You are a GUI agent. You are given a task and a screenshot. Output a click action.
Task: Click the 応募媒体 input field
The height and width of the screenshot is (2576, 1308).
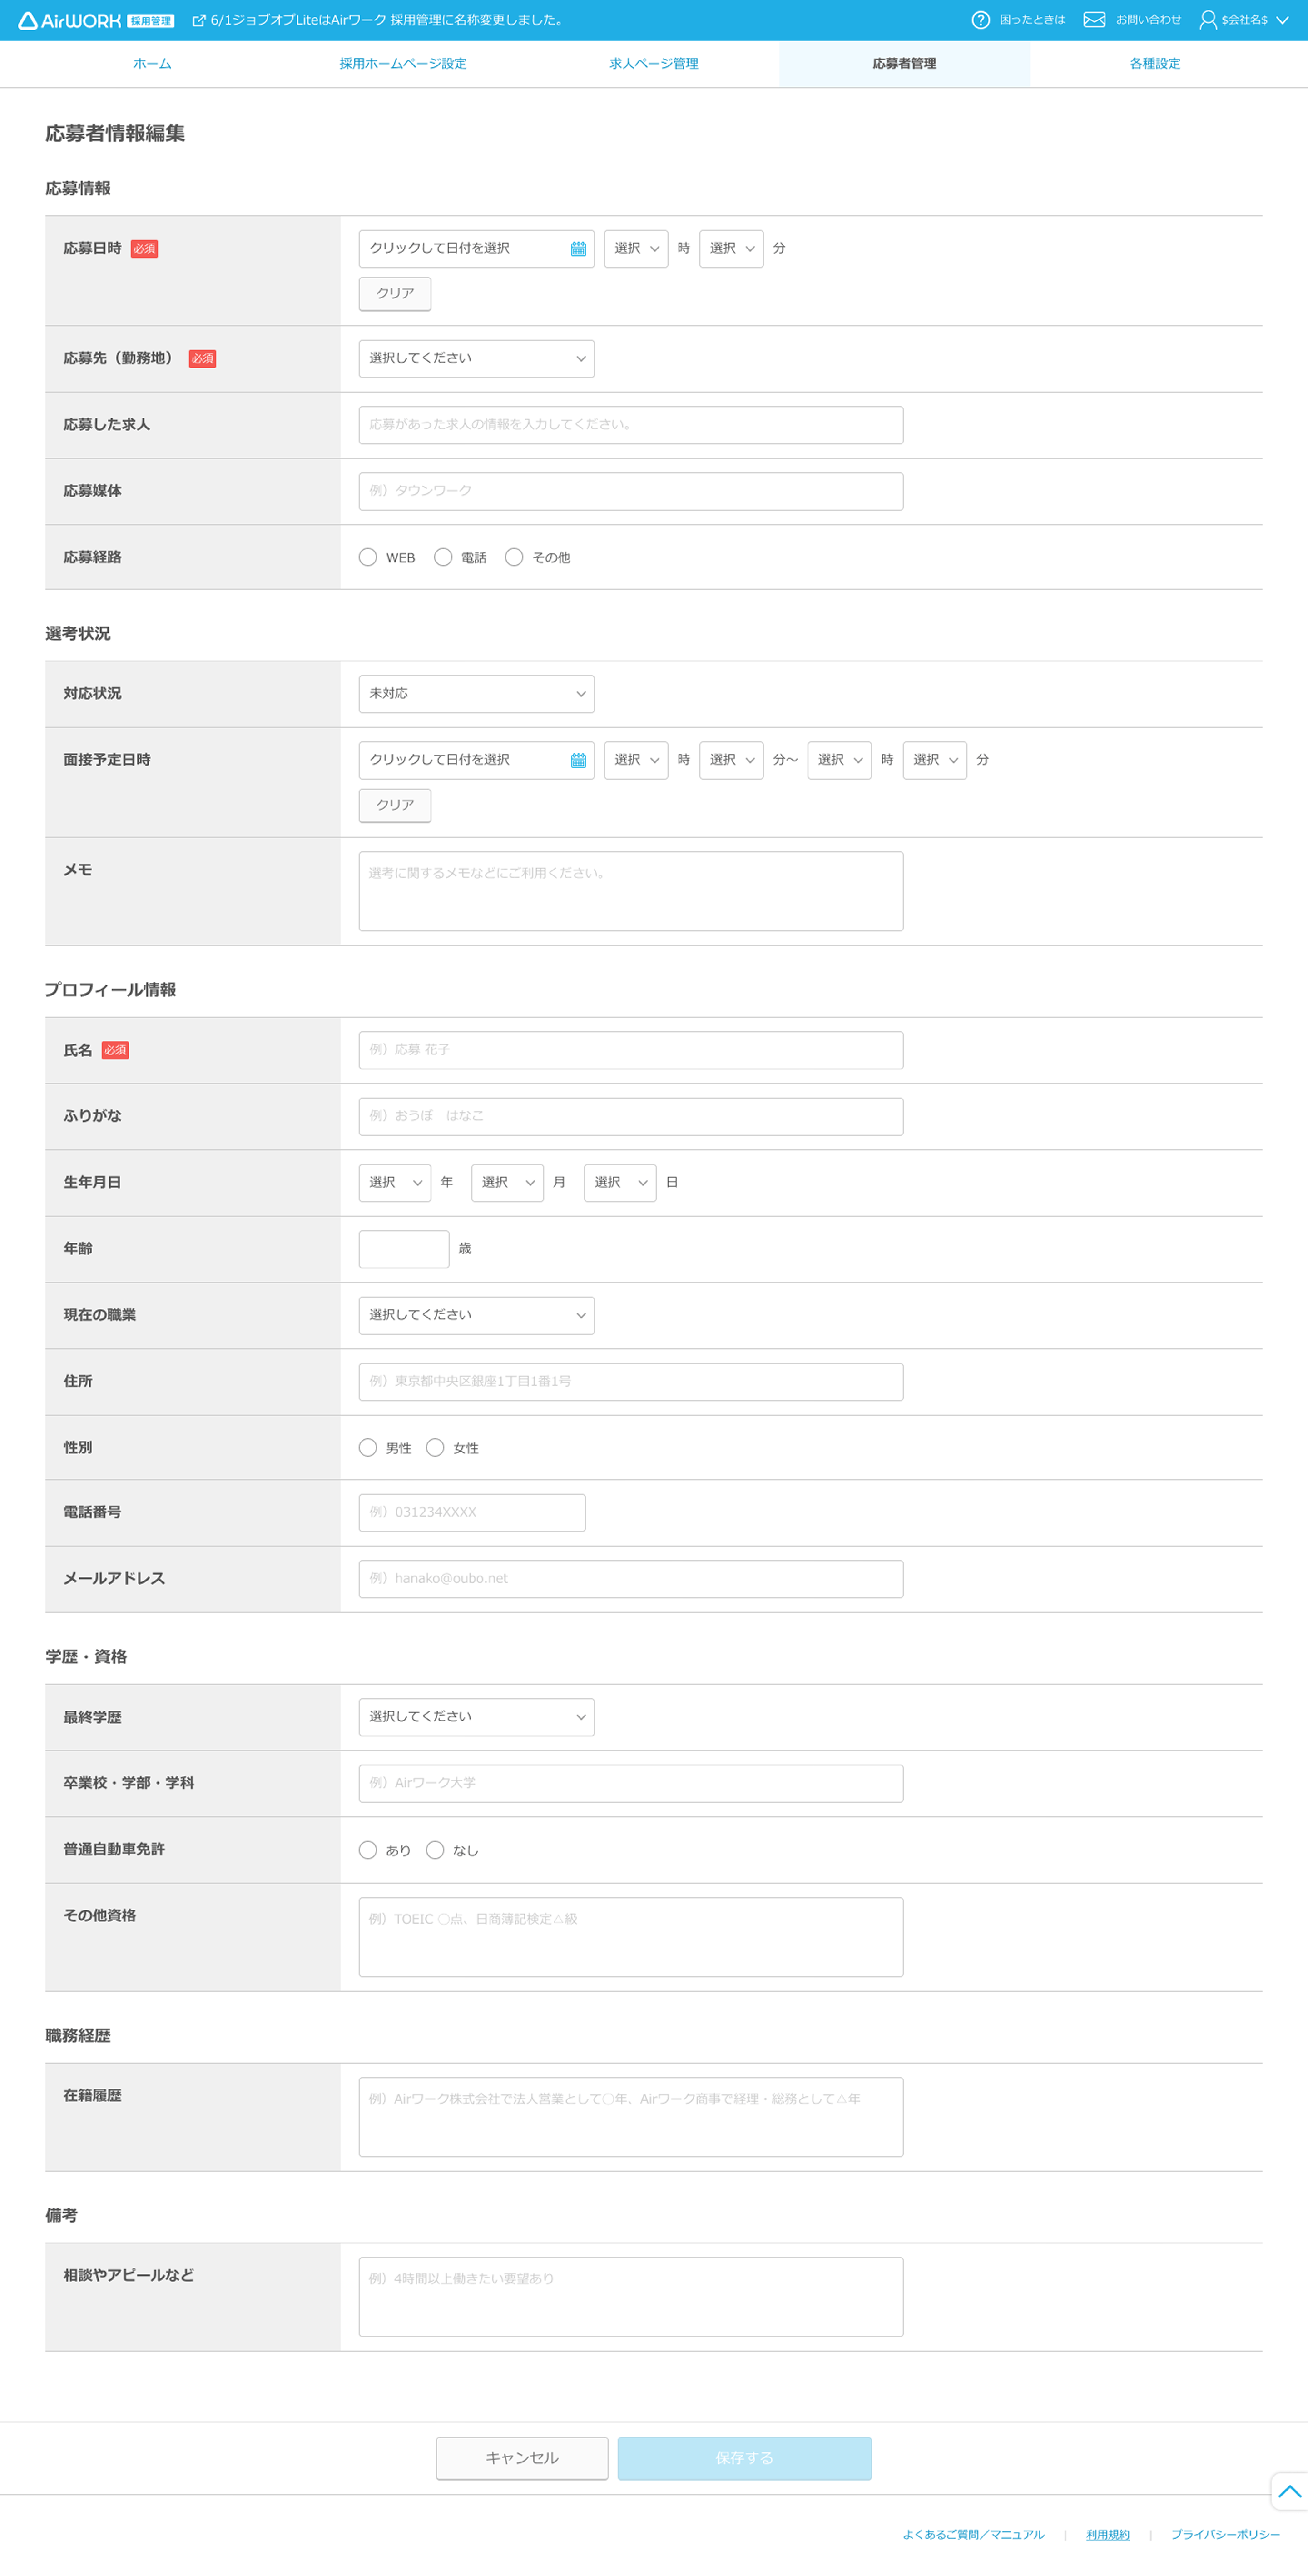click(x=631, y=491)
